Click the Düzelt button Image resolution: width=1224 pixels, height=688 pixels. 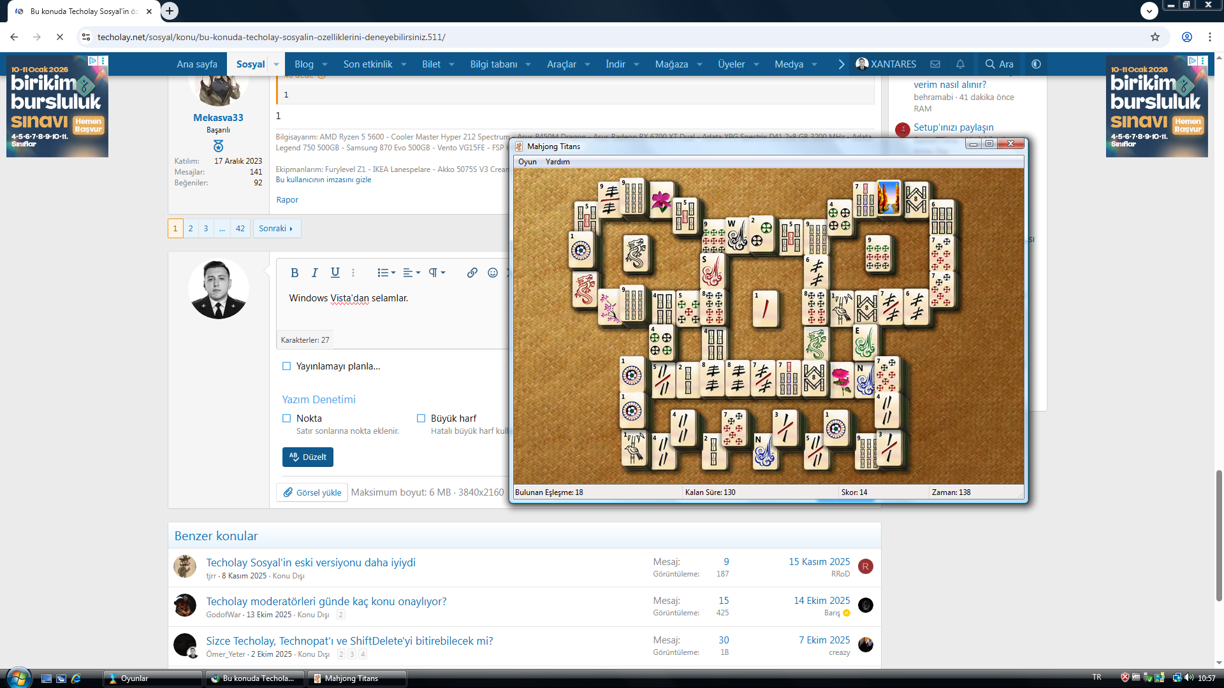coord(308,457)
